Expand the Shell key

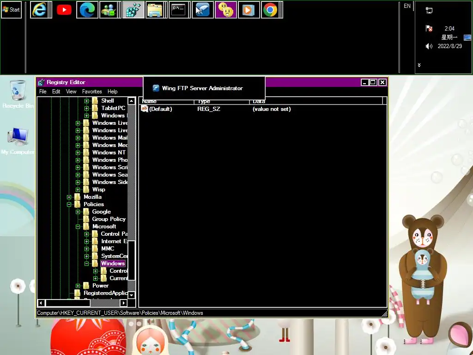pos(86,101)
